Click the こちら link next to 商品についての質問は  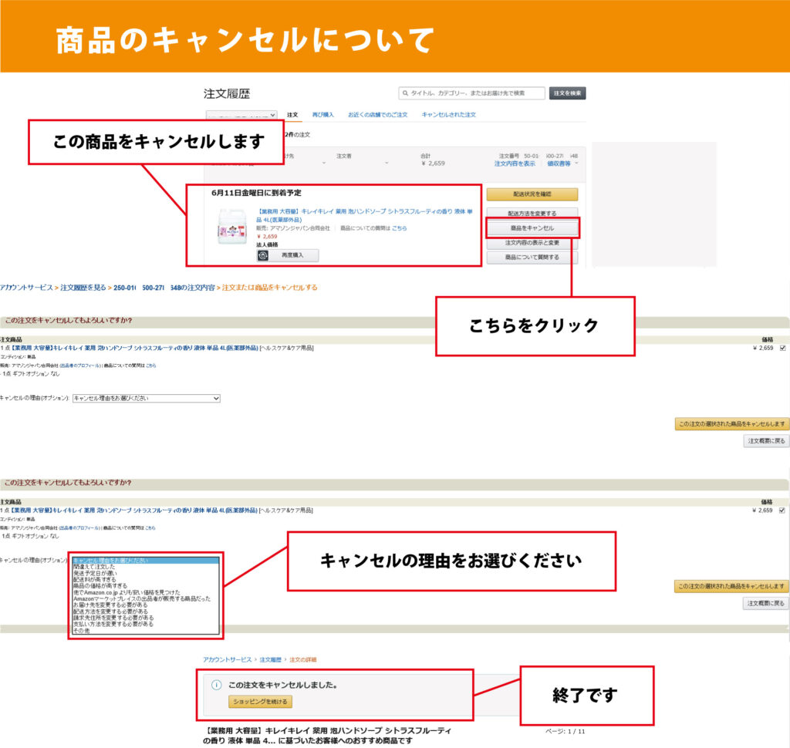(x=399, y=228)
